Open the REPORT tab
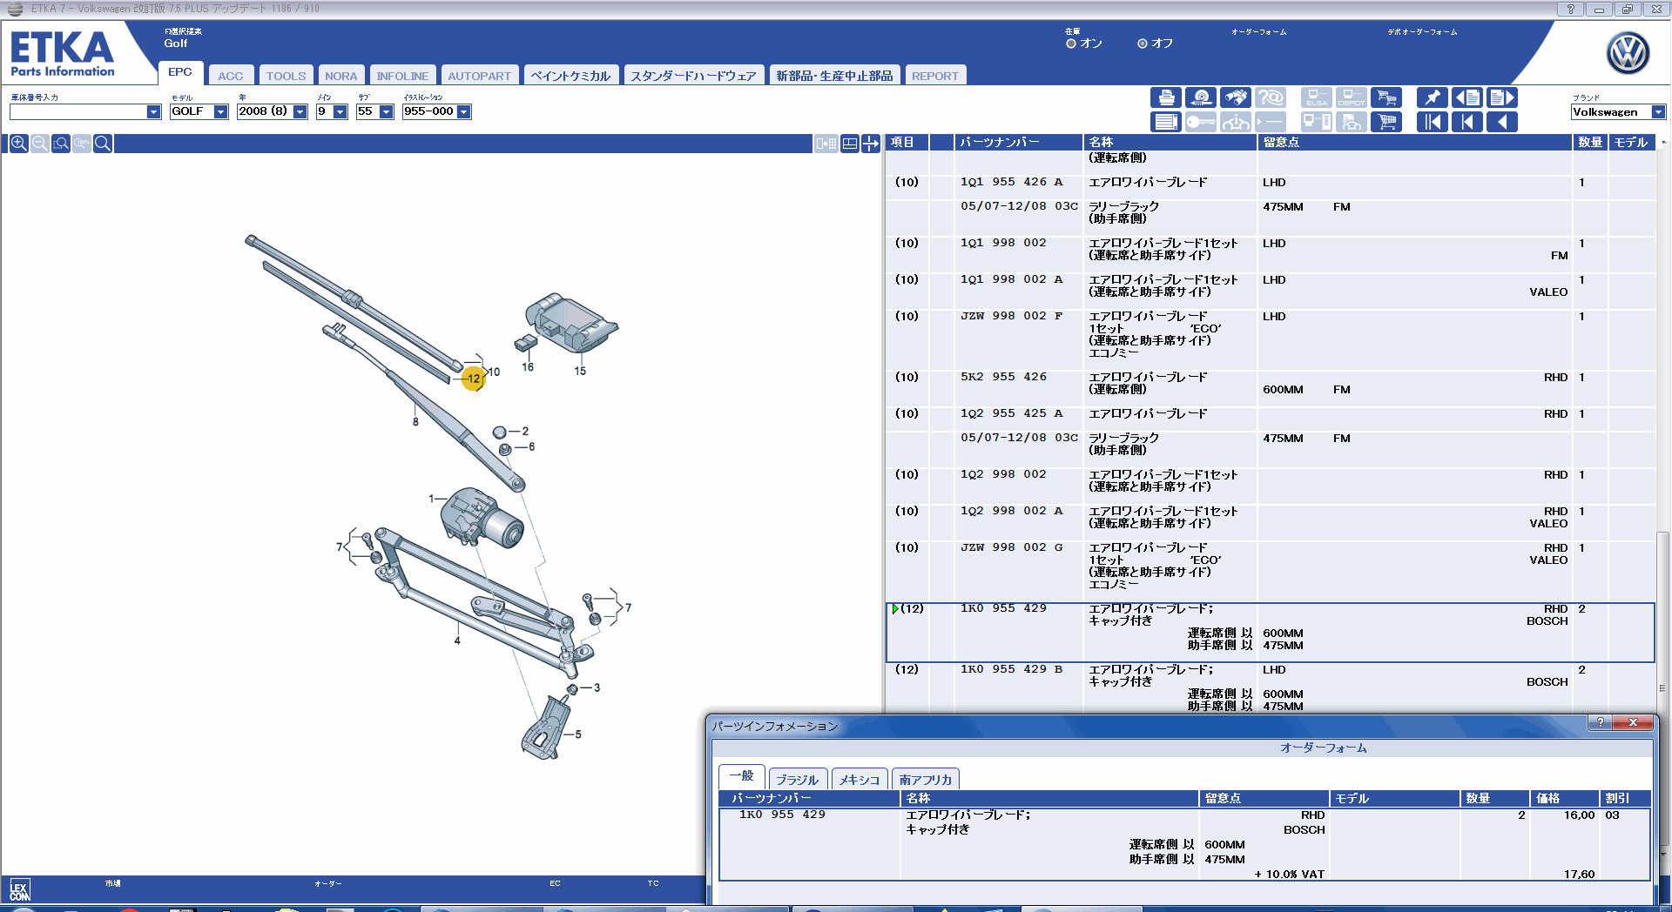Viewport: 1672px width, 912px height. 935,76
